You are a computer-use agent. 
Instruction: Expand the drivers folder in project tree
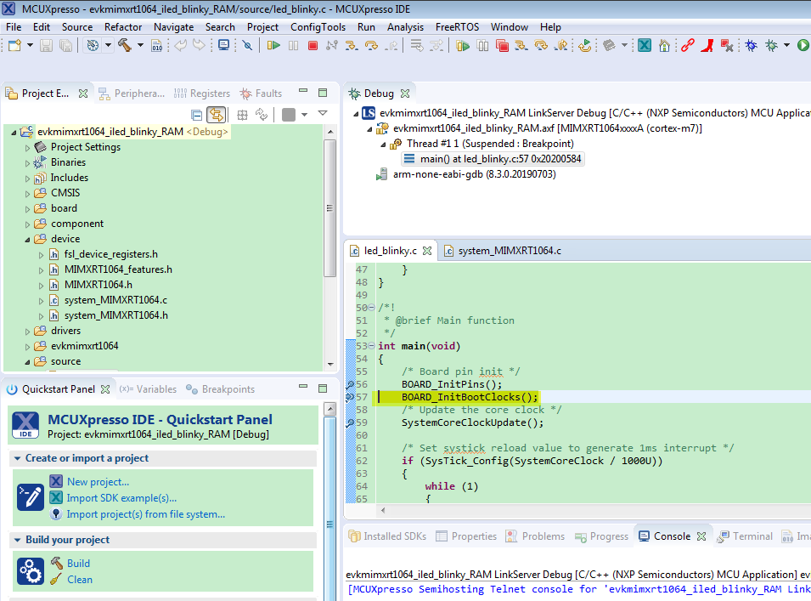28,332
